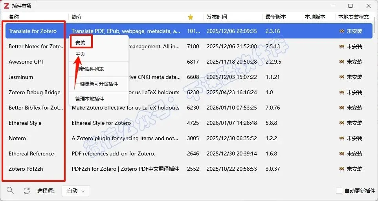
Task: Select the Zotero Debug Bridge plugin
Action: tap(35, 92)
